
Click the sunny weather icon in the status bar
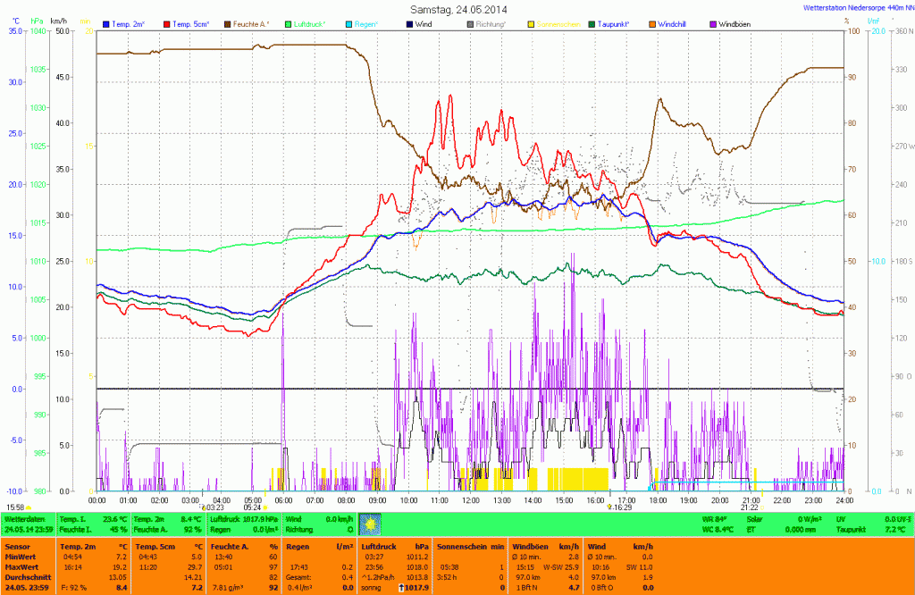[370, 524]
